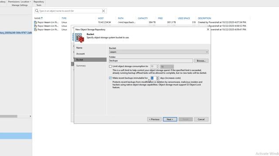Click the left pane scroll right arrow
The height and width of the screenshot is (156, 279).
(x=30, y=116)
